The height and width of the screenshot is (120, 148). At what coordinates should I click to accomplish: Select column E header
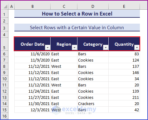[x=124, y=7]
